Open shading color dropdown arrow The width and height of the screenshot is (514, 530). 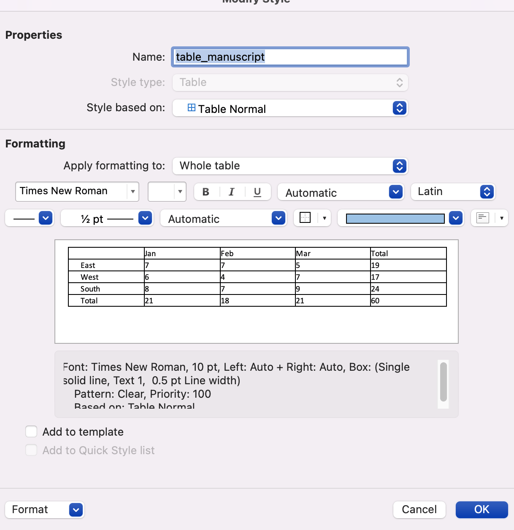456,218
